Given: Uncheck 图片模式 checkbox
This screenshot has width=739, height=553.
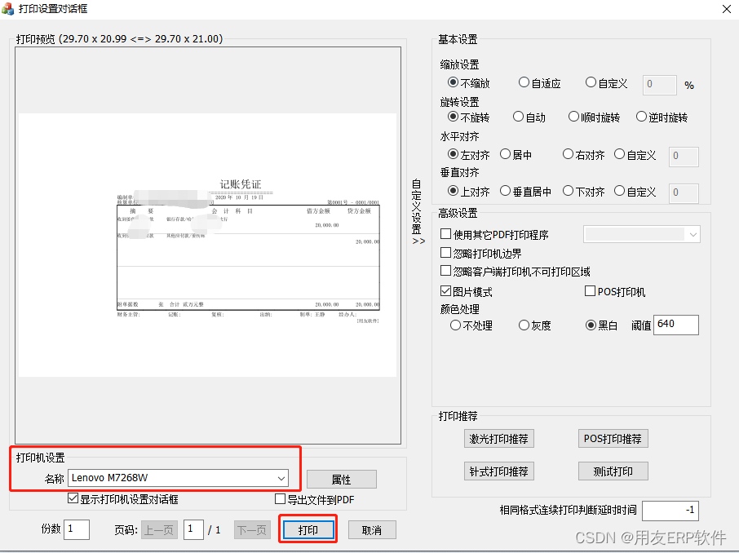Looking at the screenshot, I should click(446, 291).
